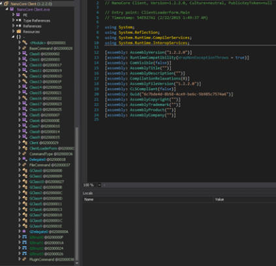Screen dimensions: 276x266
Task: Click the PE node icon
Action: [x=18, y=15]
